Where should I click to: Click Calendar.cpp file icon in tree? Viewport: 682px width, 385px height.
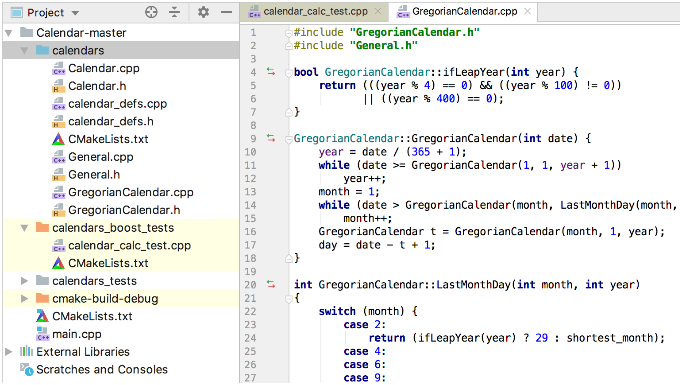[x=58, y=68]
